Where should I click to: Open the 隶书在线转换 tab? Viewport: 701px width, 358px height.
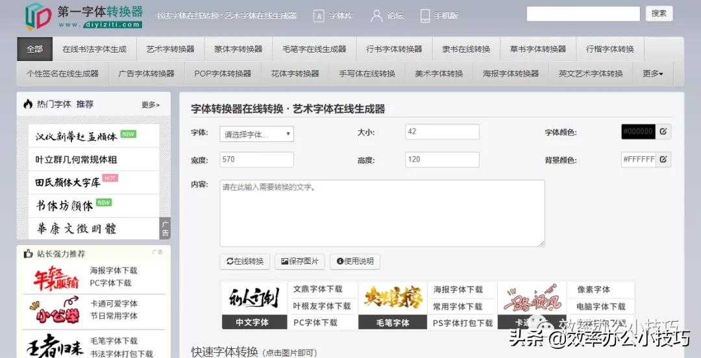(466, 49)
